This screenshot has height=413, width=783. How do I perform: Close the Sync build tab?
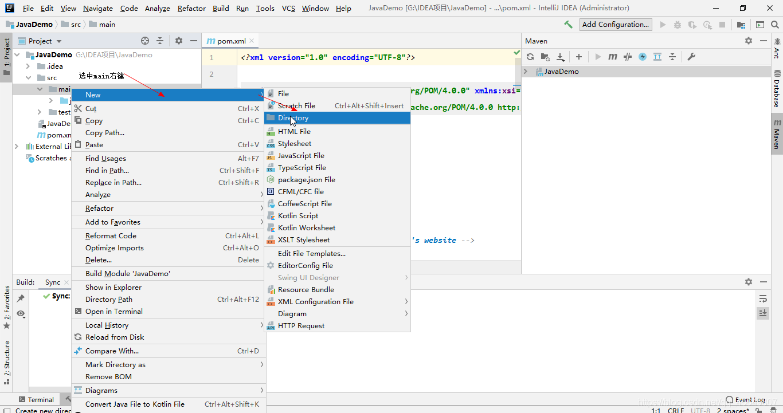click(66, 282)
